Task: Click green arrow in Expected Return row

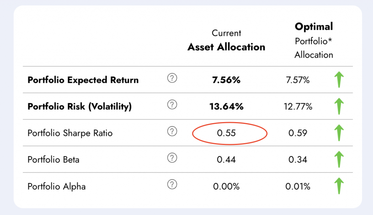Action: (x=339, y=80)
